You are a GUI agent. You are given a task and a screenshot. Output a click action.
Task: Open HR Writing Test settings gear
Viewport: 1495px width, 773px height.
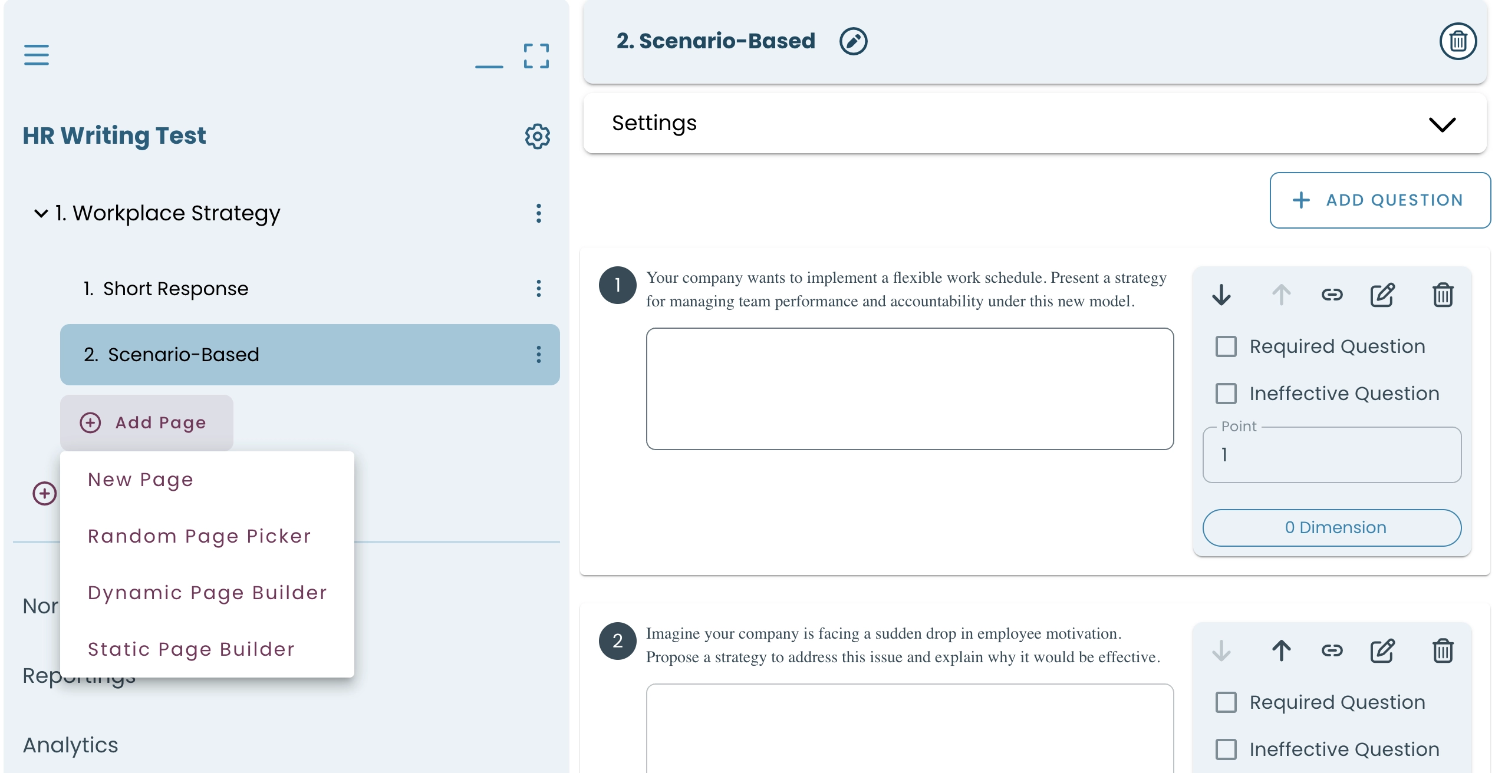(538, 136)
